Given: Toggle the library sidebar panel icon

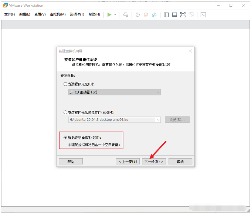Looking at the screenshot, I should (x=166, y=15).
